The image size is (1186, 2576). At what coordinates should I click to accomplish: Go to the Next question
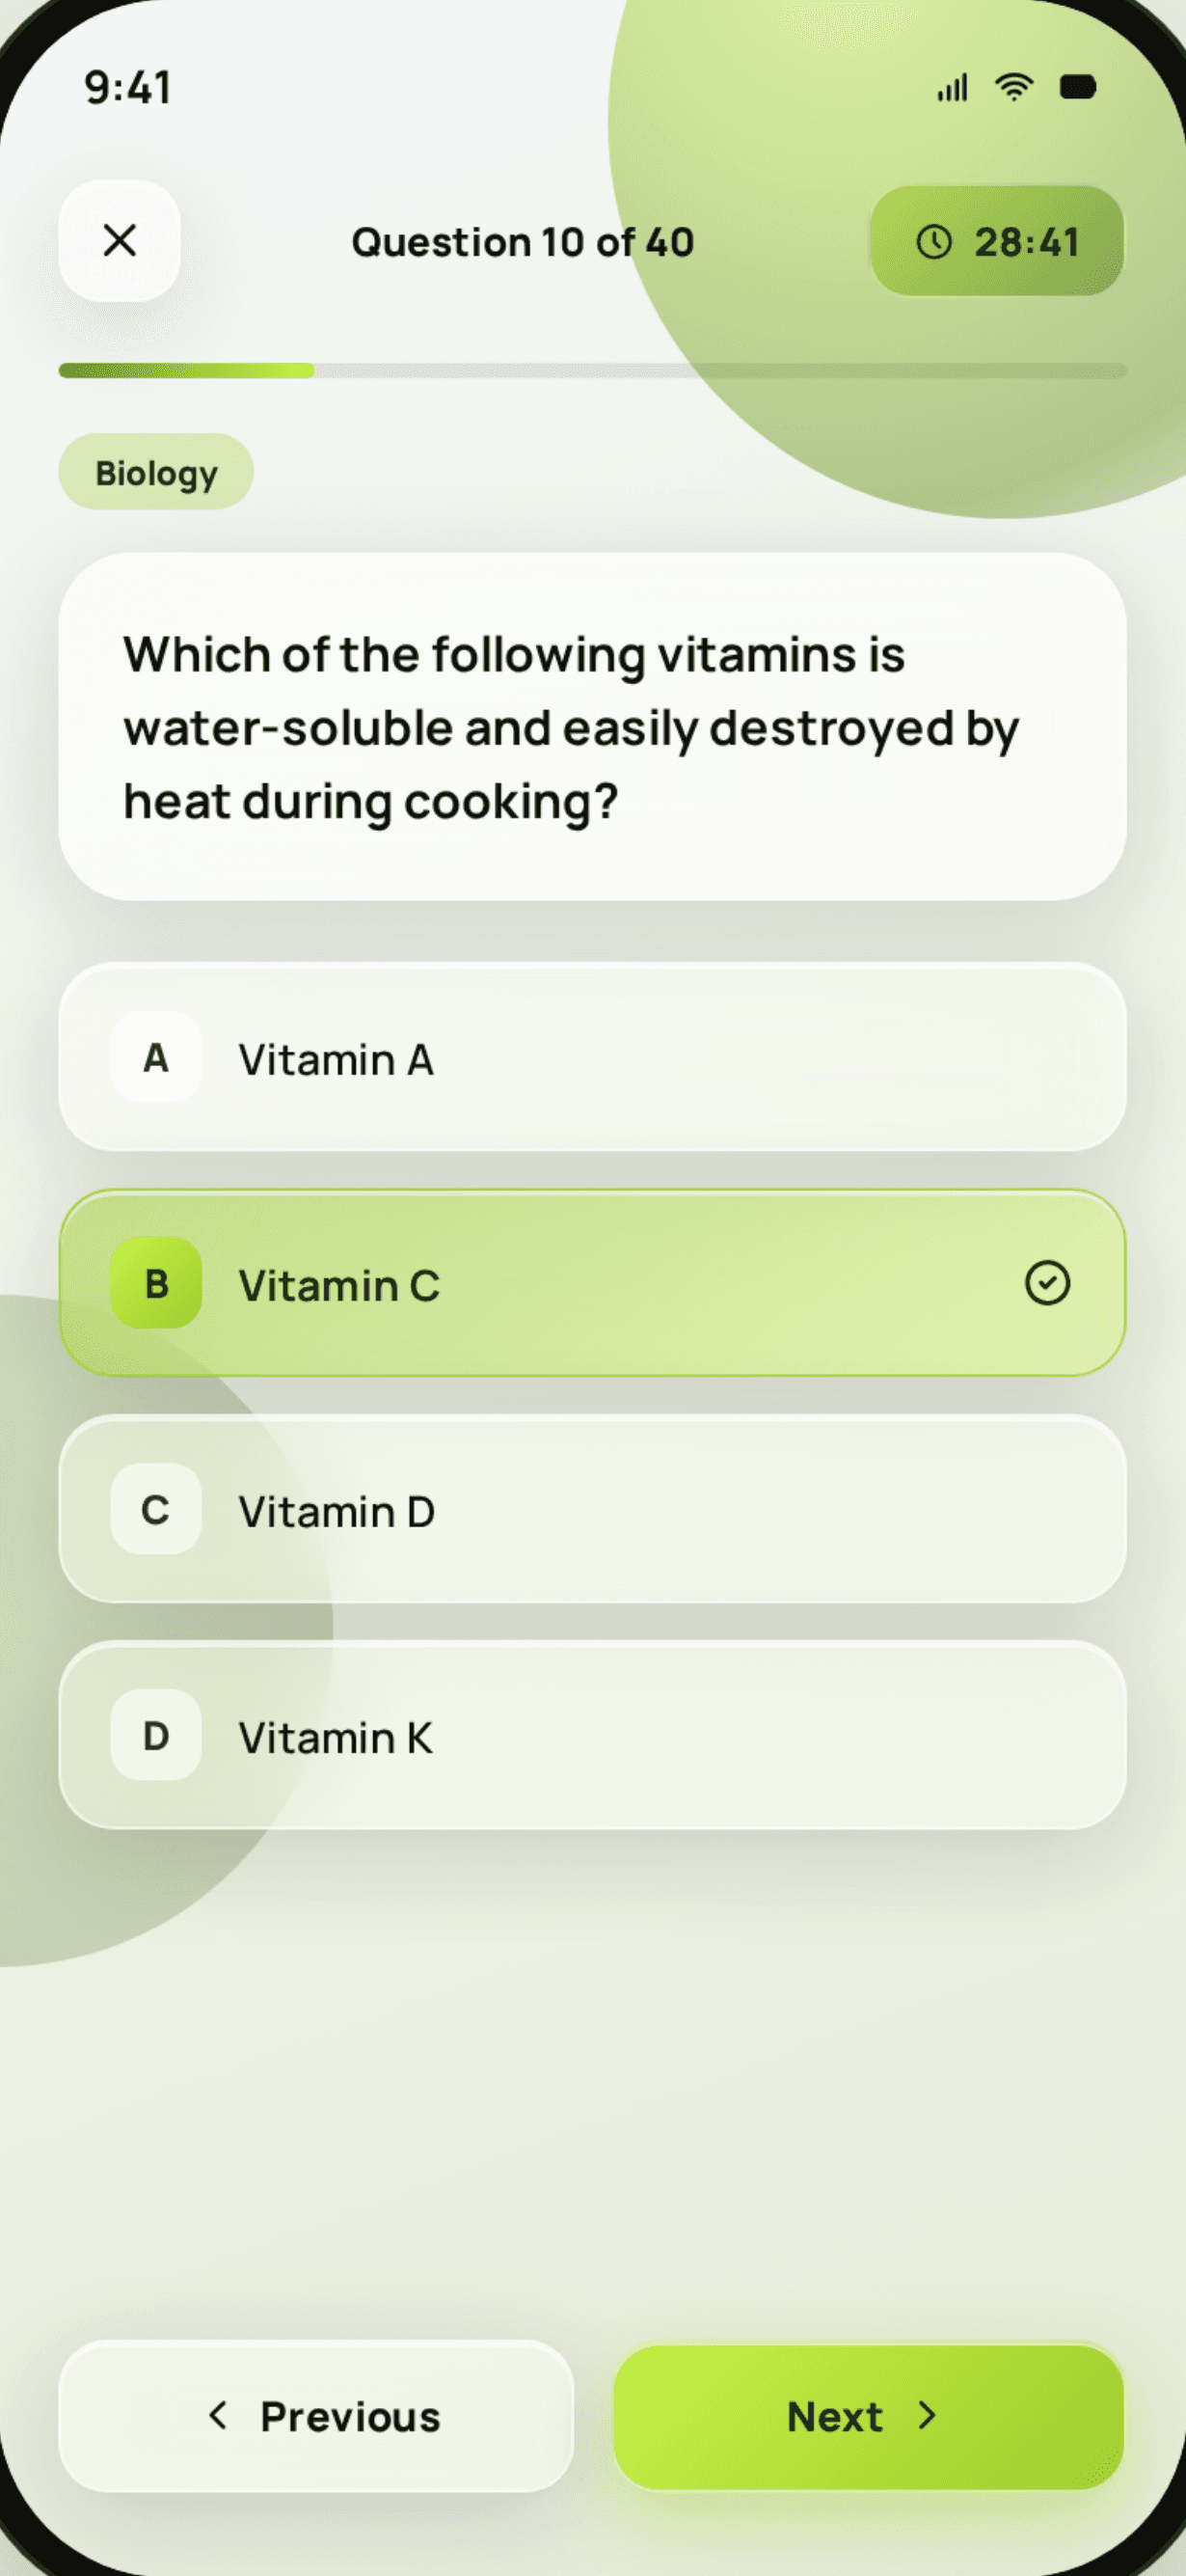point(868,2416)
